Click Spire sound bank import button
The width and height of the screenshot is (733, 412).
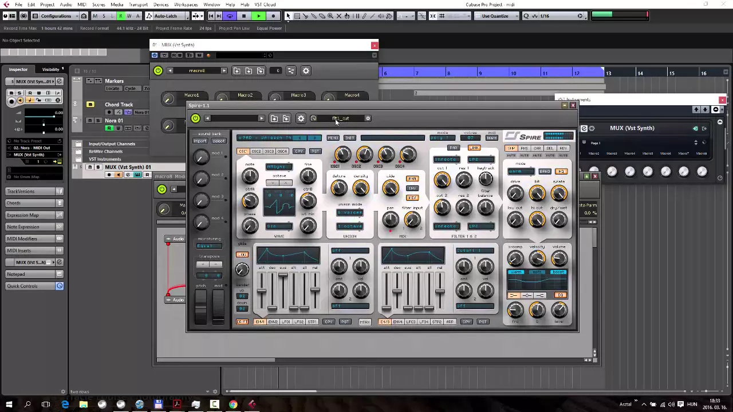pyautogui.click(x=200, y=141)
